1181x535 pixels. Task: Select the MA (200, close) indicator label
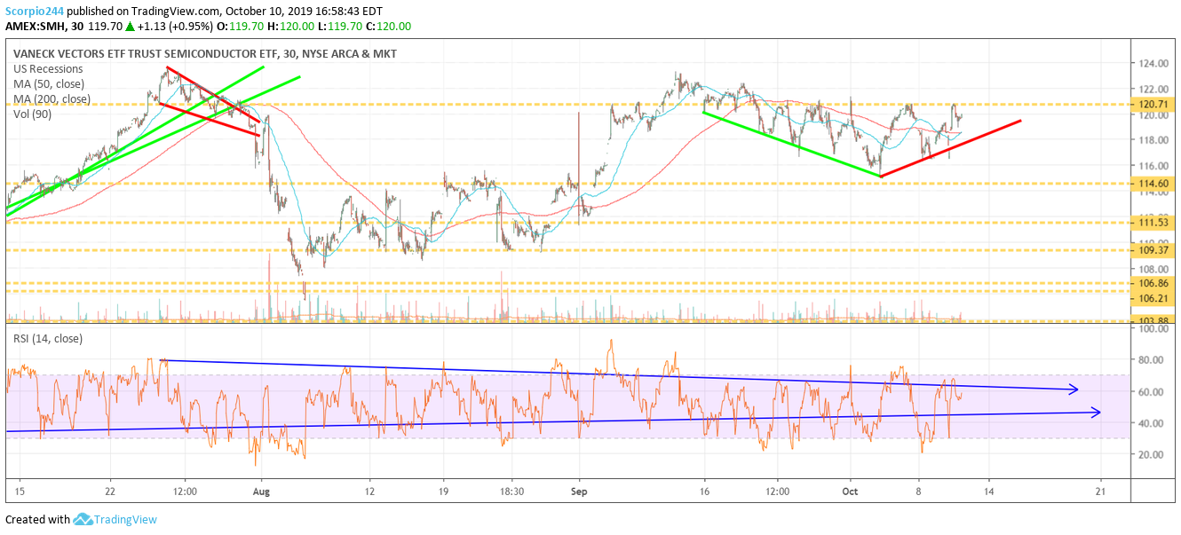point(53,98)
